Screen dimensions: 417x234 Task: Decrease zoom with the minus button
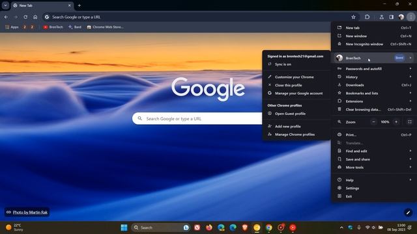point(373,122)
